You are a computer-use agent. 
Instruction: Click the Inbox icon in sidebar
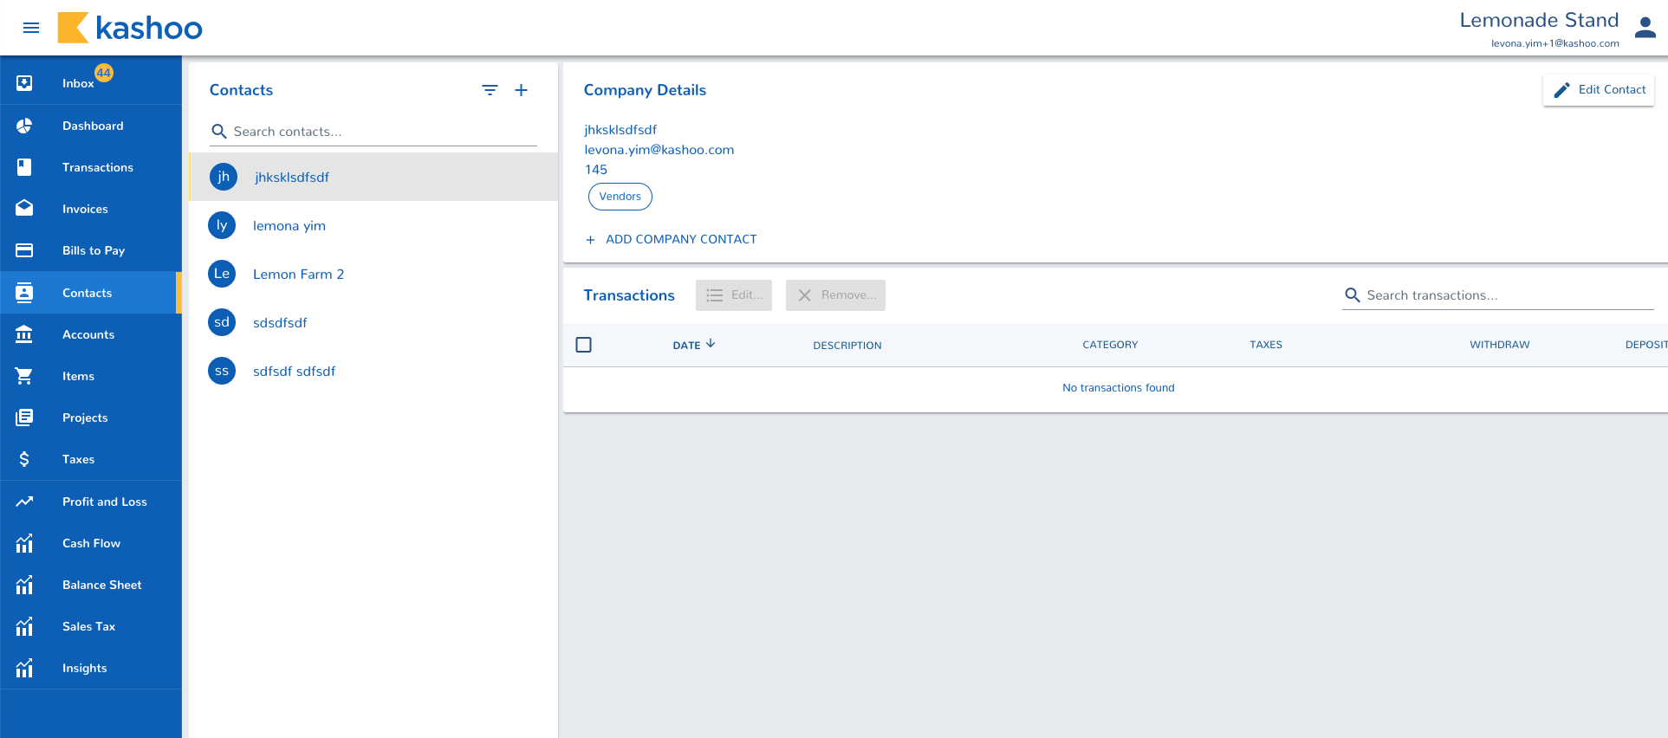point(24,83)
